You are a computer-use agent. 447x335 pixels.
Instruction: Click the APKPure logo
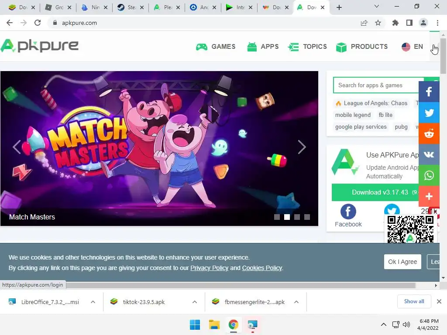pyautogui.click(x=40, y=45)
